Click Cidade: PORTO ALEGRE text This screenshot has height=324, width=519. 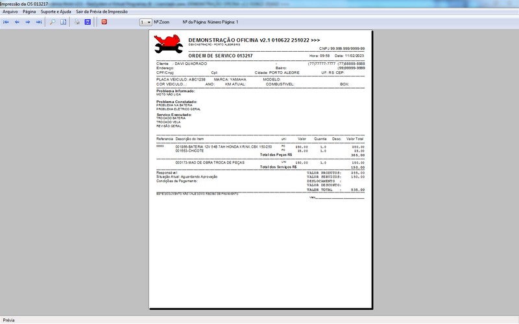coord(277,73)
